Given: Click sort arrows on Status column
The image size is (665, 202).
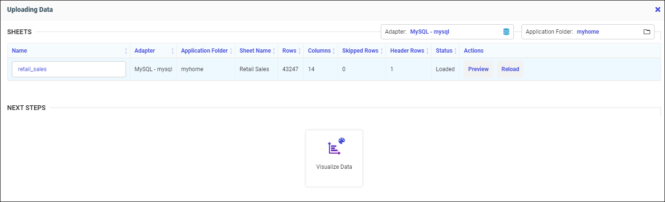Looking at the screenshot, I should (455, 51).
